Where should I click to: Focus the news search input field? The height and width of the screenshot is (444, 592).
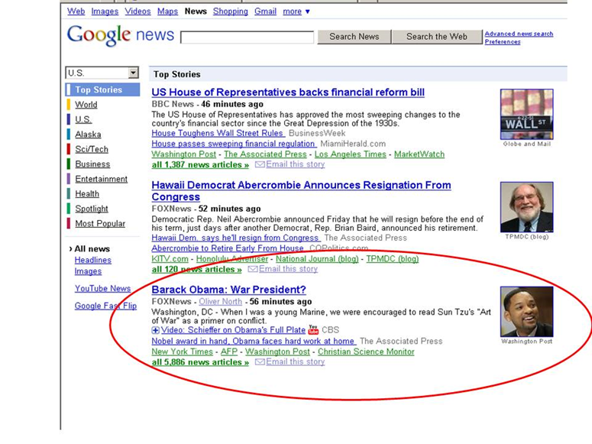click(247, 37)
